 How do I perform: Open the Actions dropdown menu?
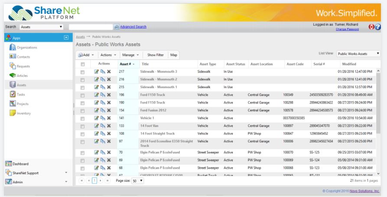(108, 55)
